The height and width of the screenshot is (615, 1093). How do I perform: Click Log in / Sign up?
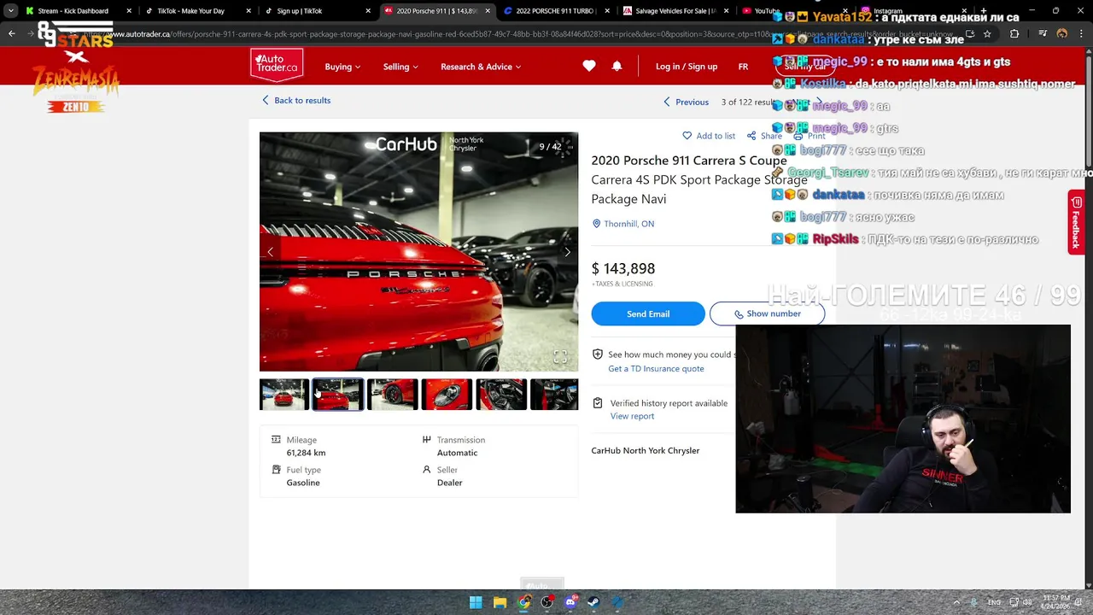coord(687,67)
